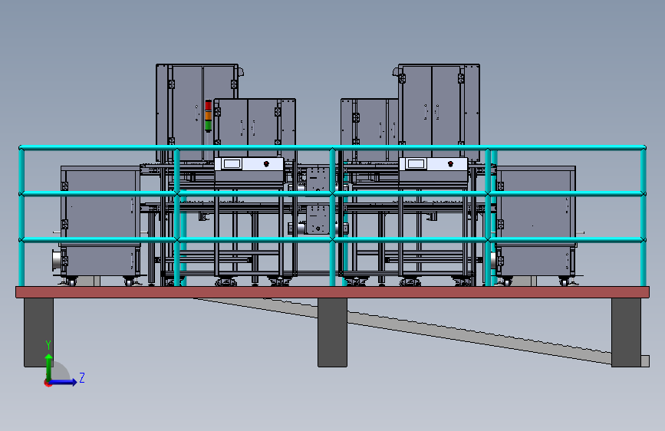This screenshot has width=665, height=431.
Task: Select the far-left gray cabinet
Action: pyautogui.click(x=100, y=221)
